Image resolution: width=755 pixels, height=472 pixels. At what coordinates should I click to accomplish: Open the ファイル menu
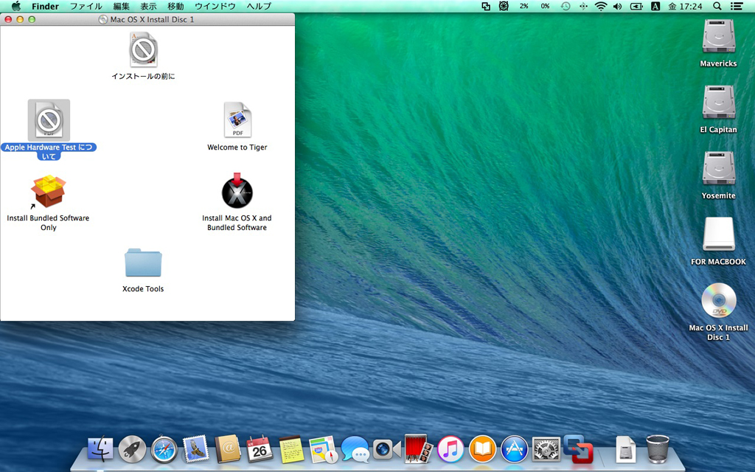point(86,6)
